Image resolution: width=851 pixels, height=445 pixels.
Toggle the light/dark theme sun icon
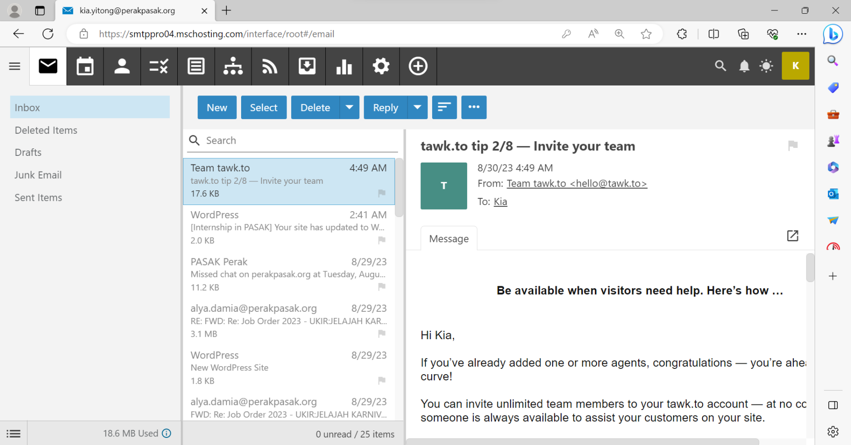[766, 66]
